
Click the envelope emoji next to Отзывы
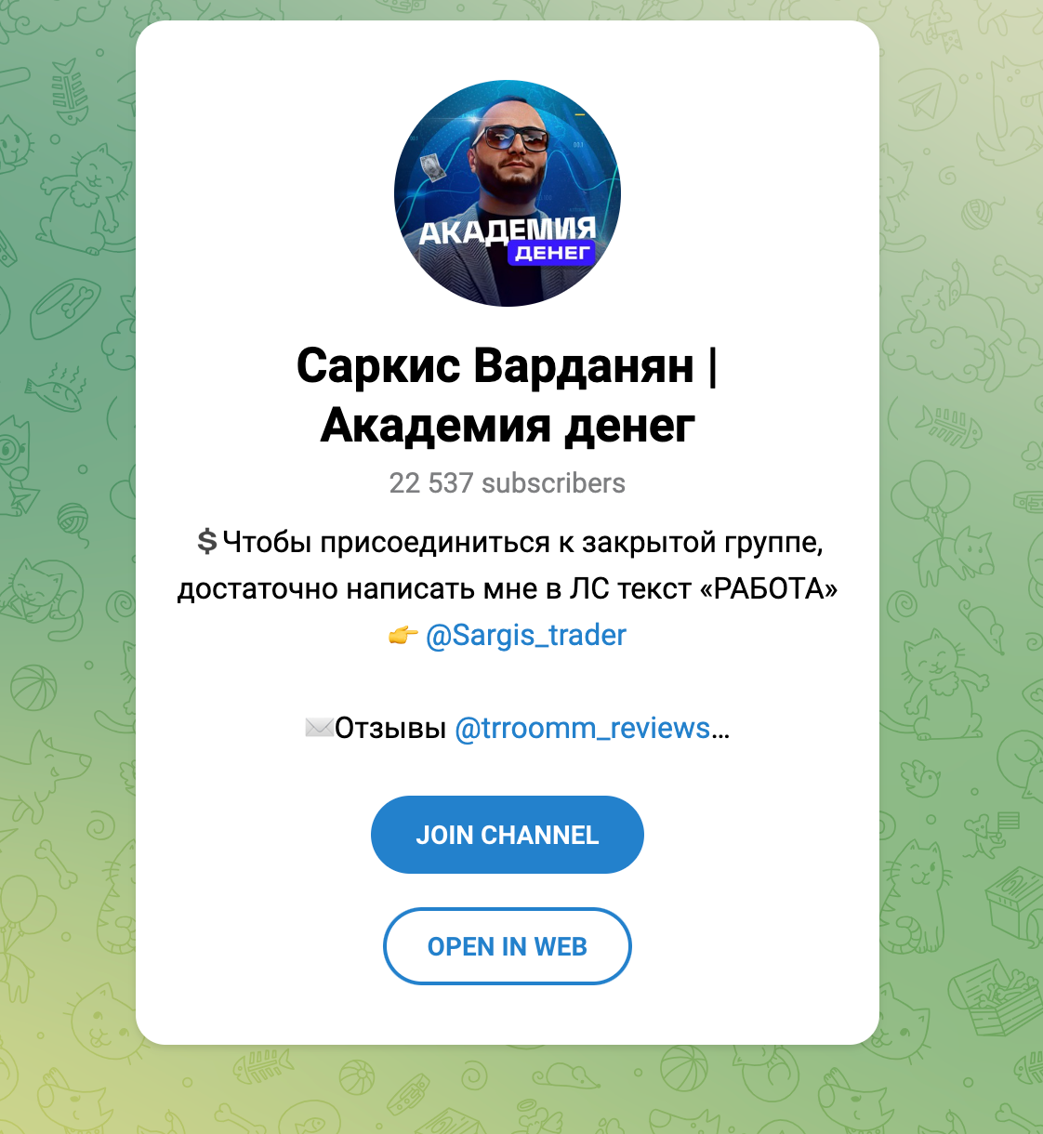319,727
